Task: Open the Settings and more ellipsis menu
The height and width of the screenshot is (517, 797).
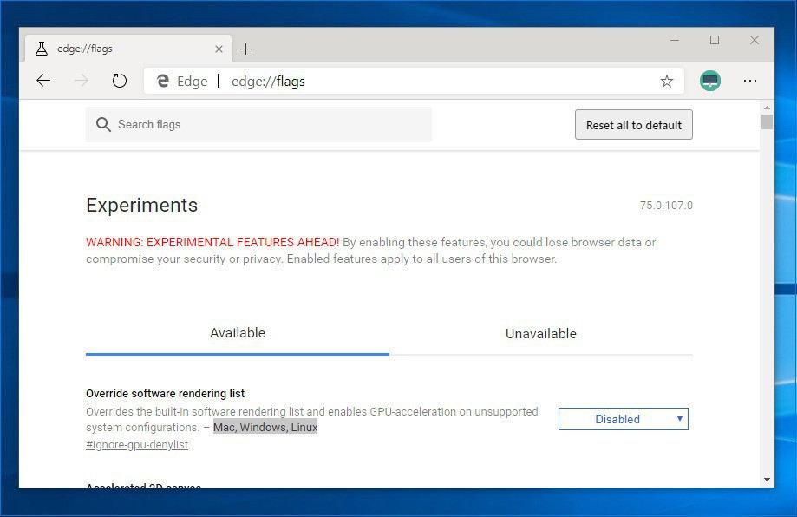Action: tap(749, 81)
